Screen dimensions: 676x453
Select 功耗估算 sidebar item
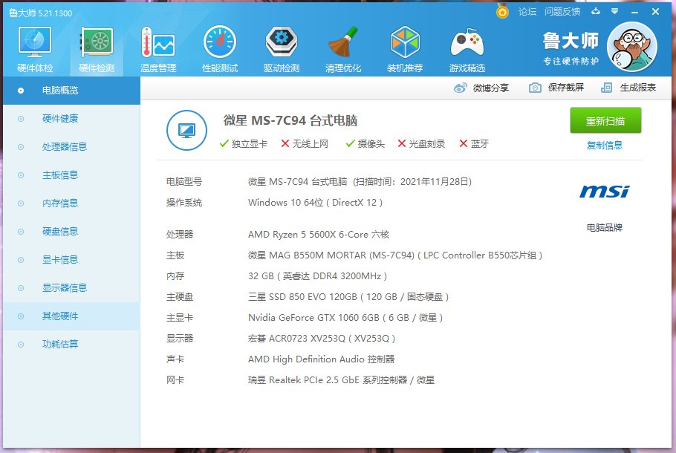(71, 345)
